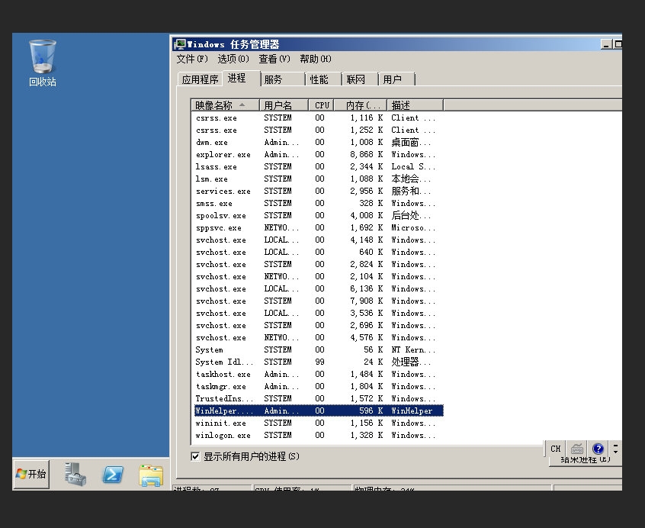Select the dwm.exe process row
The height and width of the screenshot is (528, 645).
(319, 143)
